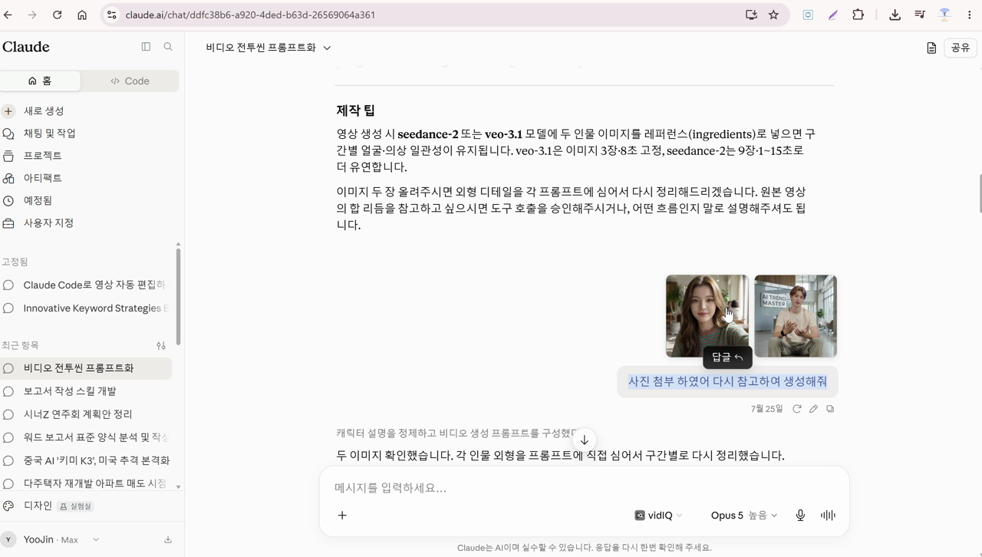The width and height of the screenshot is (982, 557).
Task: Expand the YooJin account menu
Action: pyautogui.click(x=51, y=539)
